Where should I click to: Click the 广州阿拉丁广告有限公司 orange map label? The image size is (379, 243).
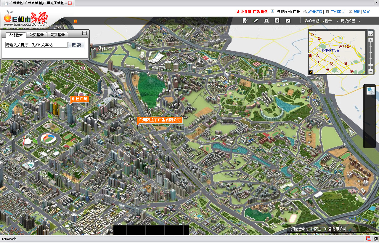160,120
